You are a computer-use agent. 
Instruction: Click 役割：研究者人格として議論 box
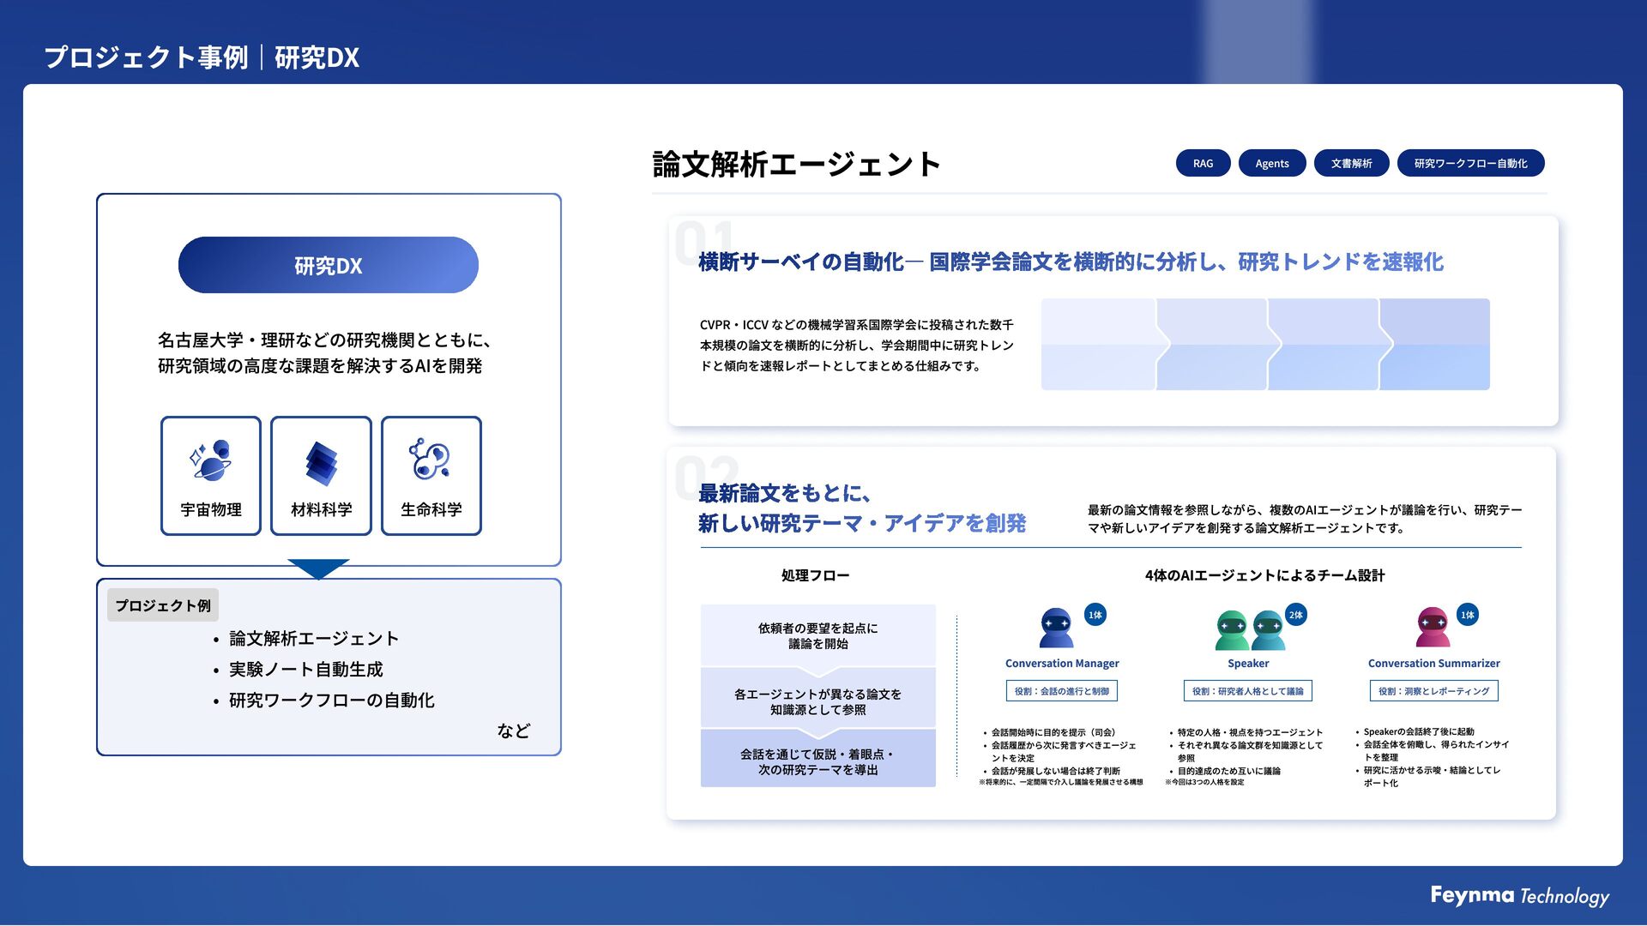(x=1247, y=691)
